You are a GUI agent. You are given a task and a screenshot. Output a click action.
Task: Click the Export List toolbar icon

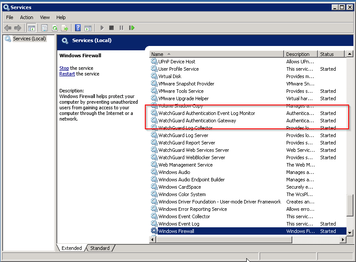[65, 28]
